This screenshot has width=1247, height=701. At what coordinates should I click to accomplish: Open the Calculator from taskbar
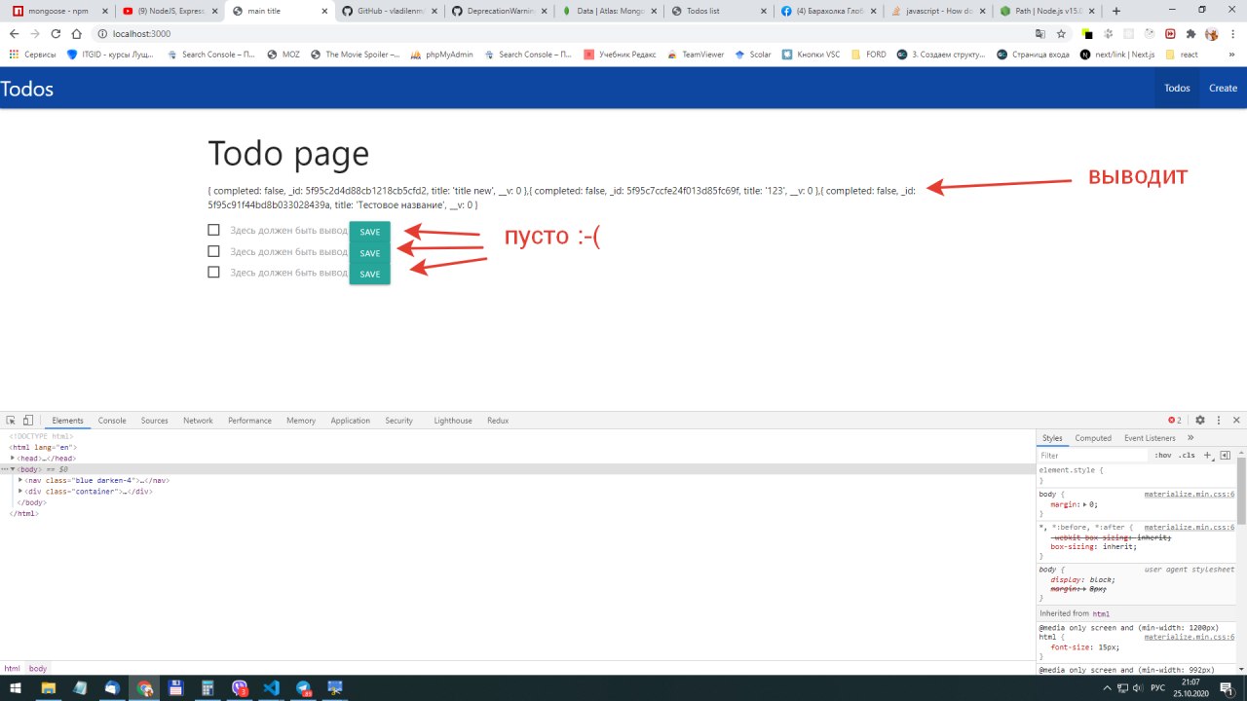coord(208,687)
